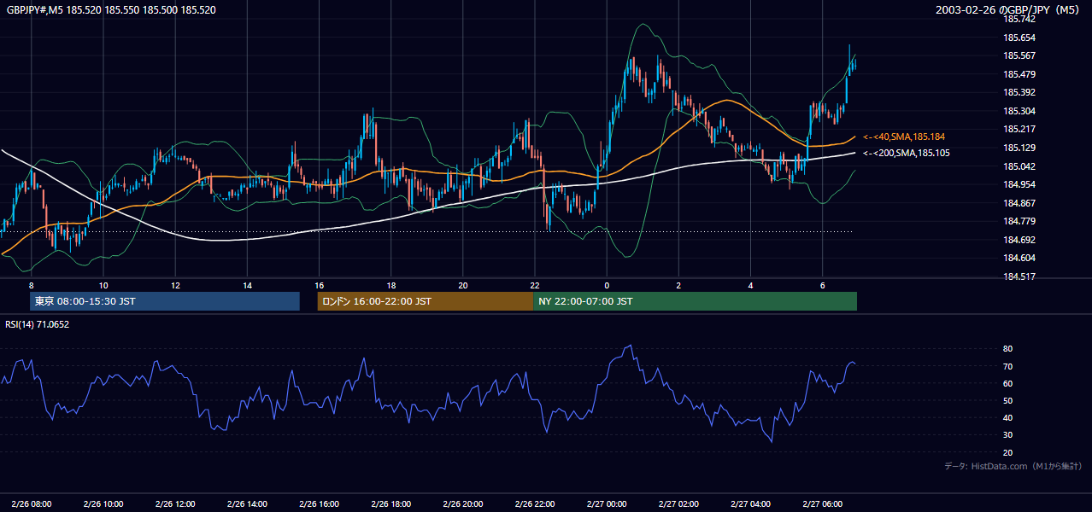The image size is (1092, 512).
Task: Click the RSI(14) 71.0652 indicator label
Action: [38, 324]
